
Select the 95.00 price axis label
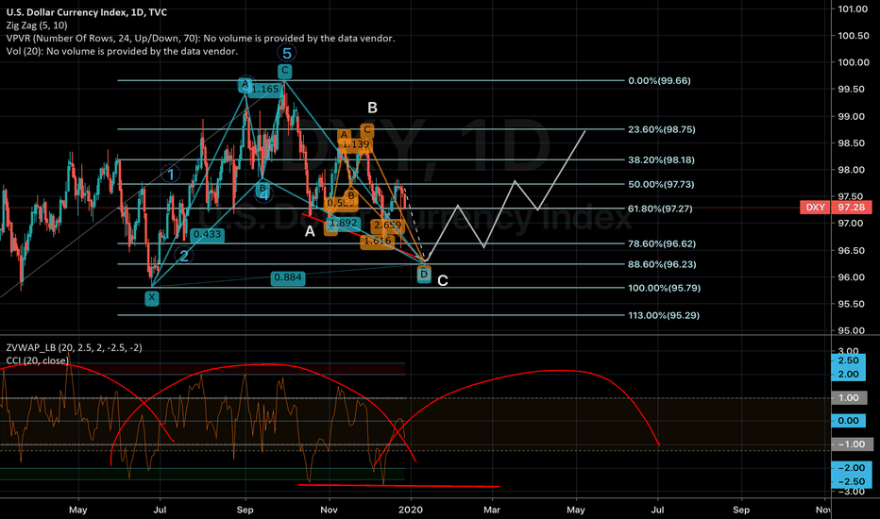point(852,330)
